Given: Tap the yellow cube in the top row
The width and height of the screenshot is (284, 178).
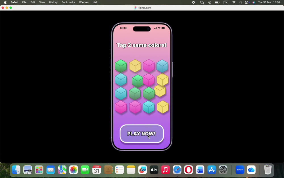Looking at the screenshot, I should pos(135,66).
